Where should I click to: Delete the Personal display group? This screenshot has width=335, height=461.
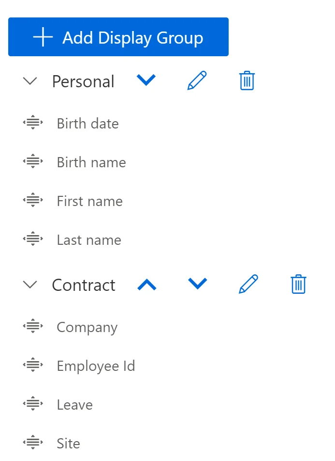[247, 81]
